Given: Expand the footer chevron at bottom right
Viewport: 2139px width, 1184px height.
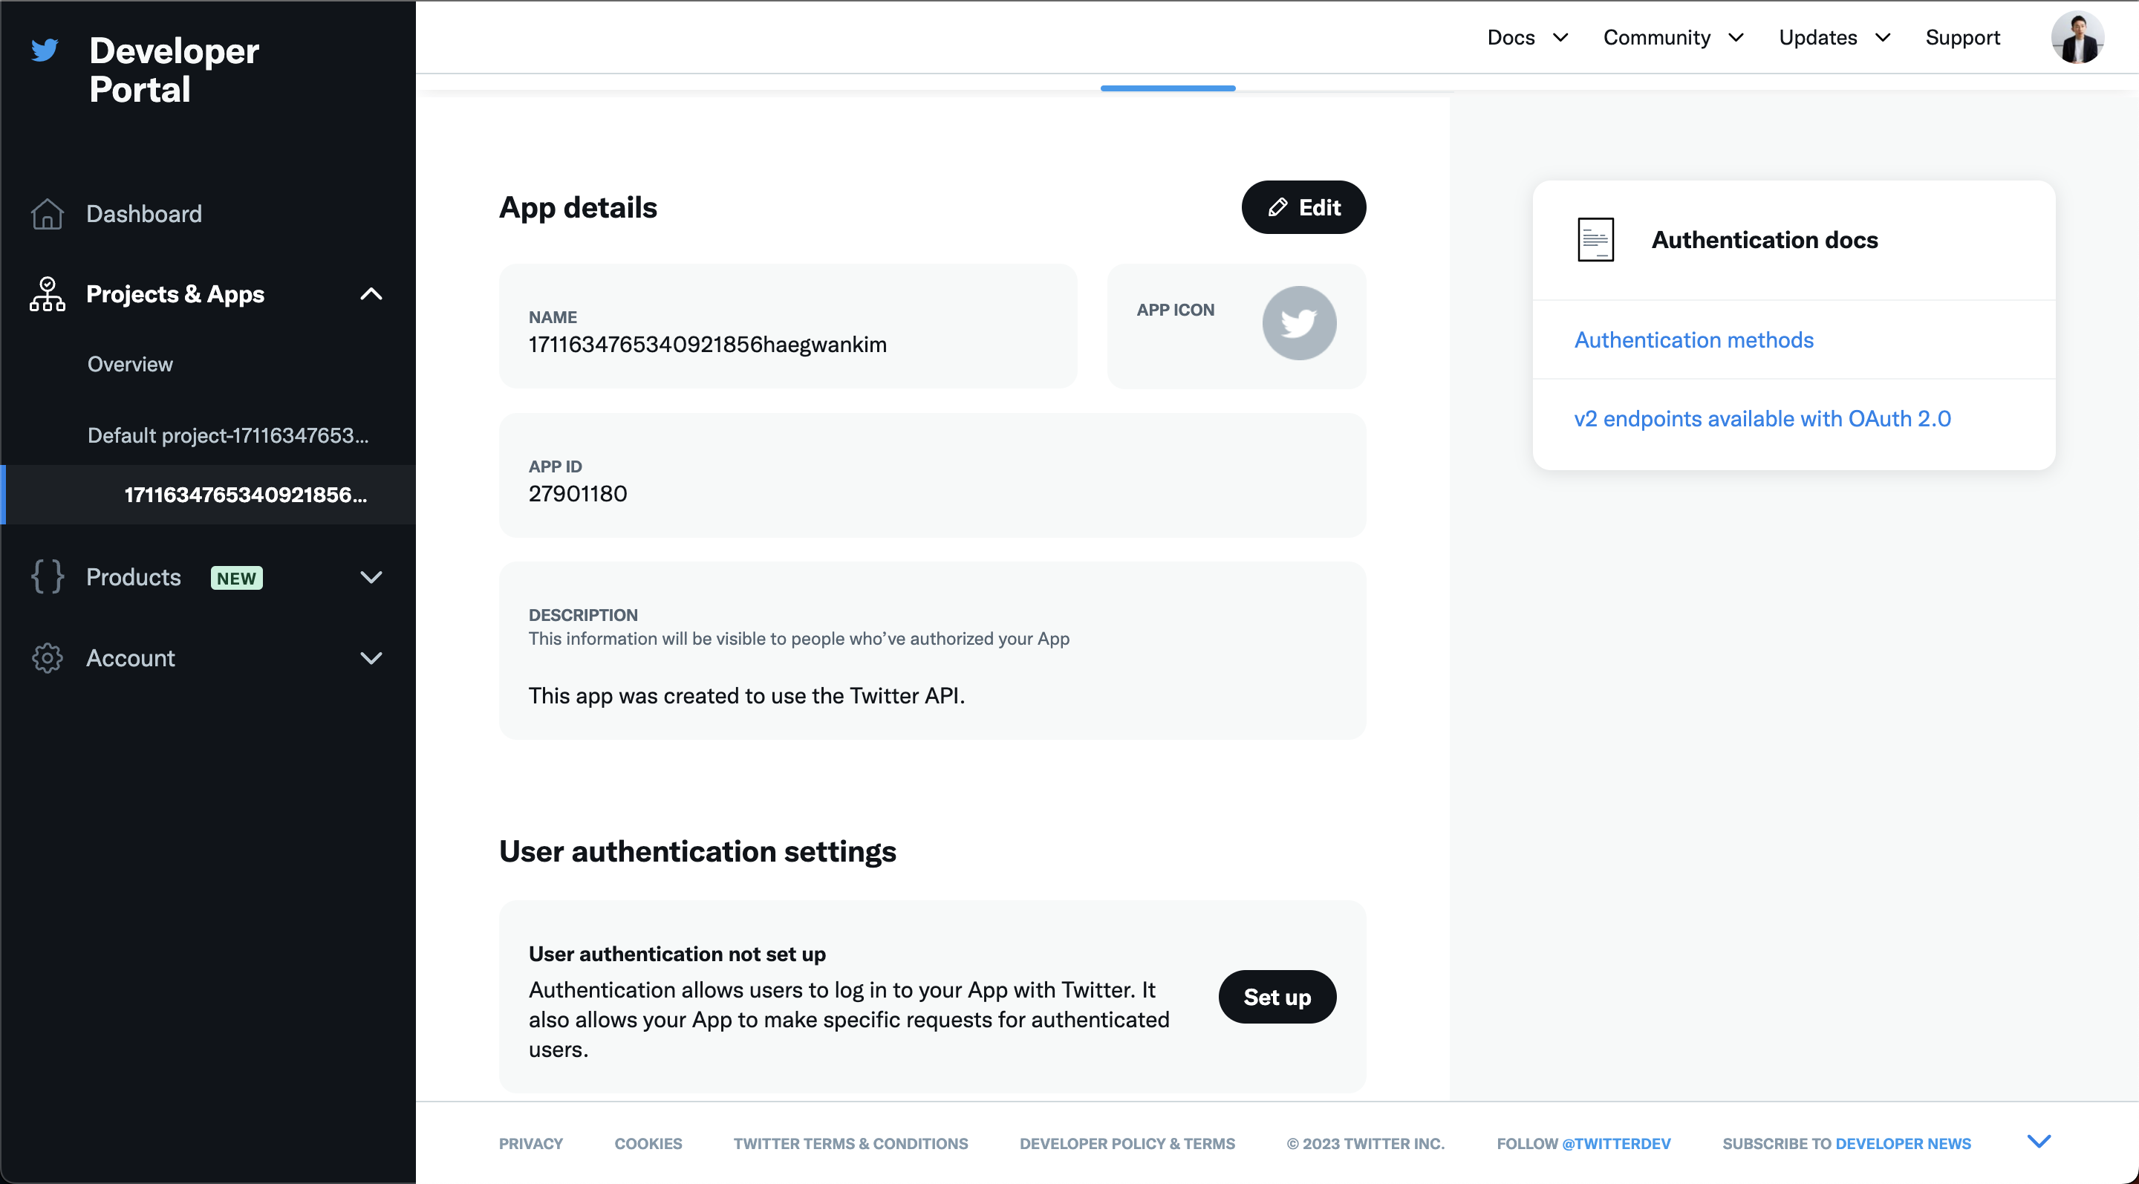Looking at the screenshot, I should pyautogui.click(x=2039, y=1142).
